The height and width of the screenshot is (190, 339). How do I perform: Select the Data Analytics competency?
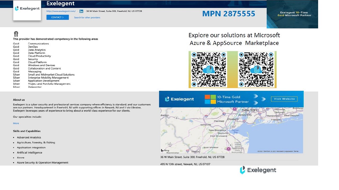(x=29, y=50)
